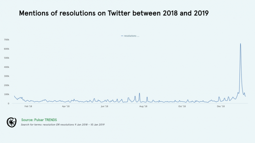255x143 pixels.
Task: Select the Apr '18 axis label
Action: pyautogui.click(x=66, y=107)
